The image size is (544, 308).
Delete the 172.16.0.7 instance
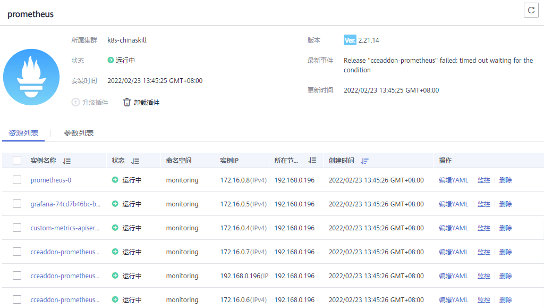coord(506,252)
